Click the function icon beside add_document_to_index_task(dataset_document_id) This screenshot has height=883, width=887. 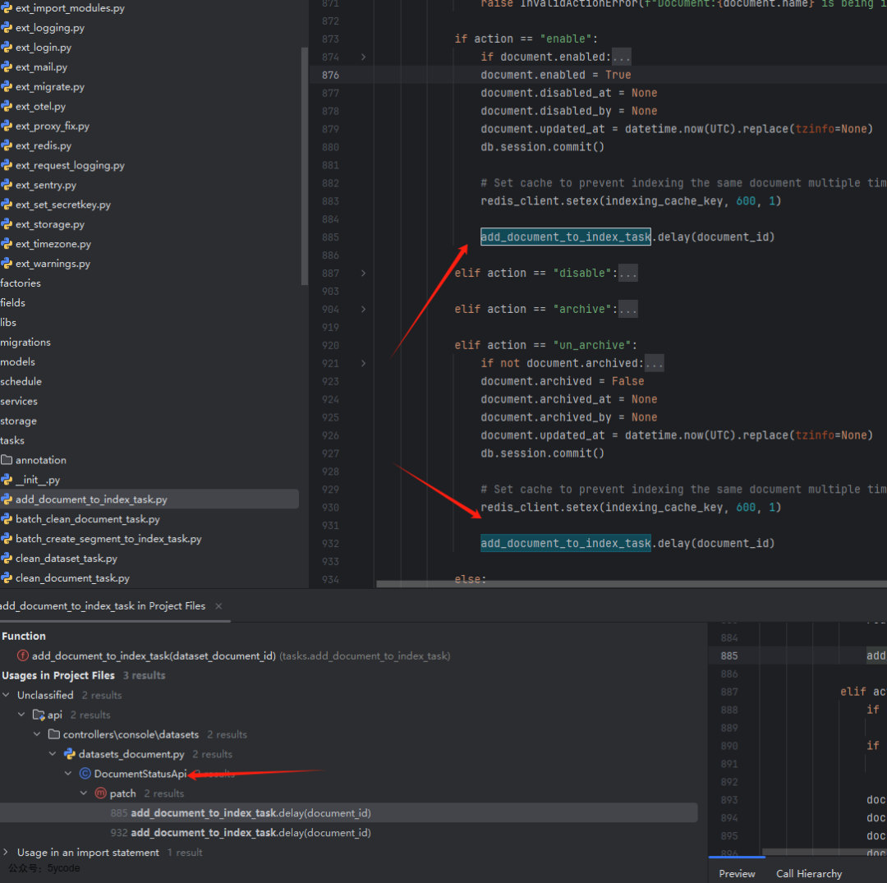[x=23, y=655]
